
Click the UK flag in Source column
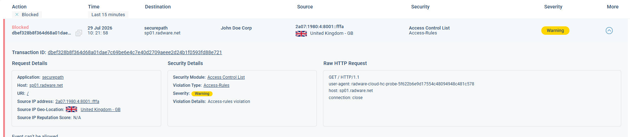(301, 34)
